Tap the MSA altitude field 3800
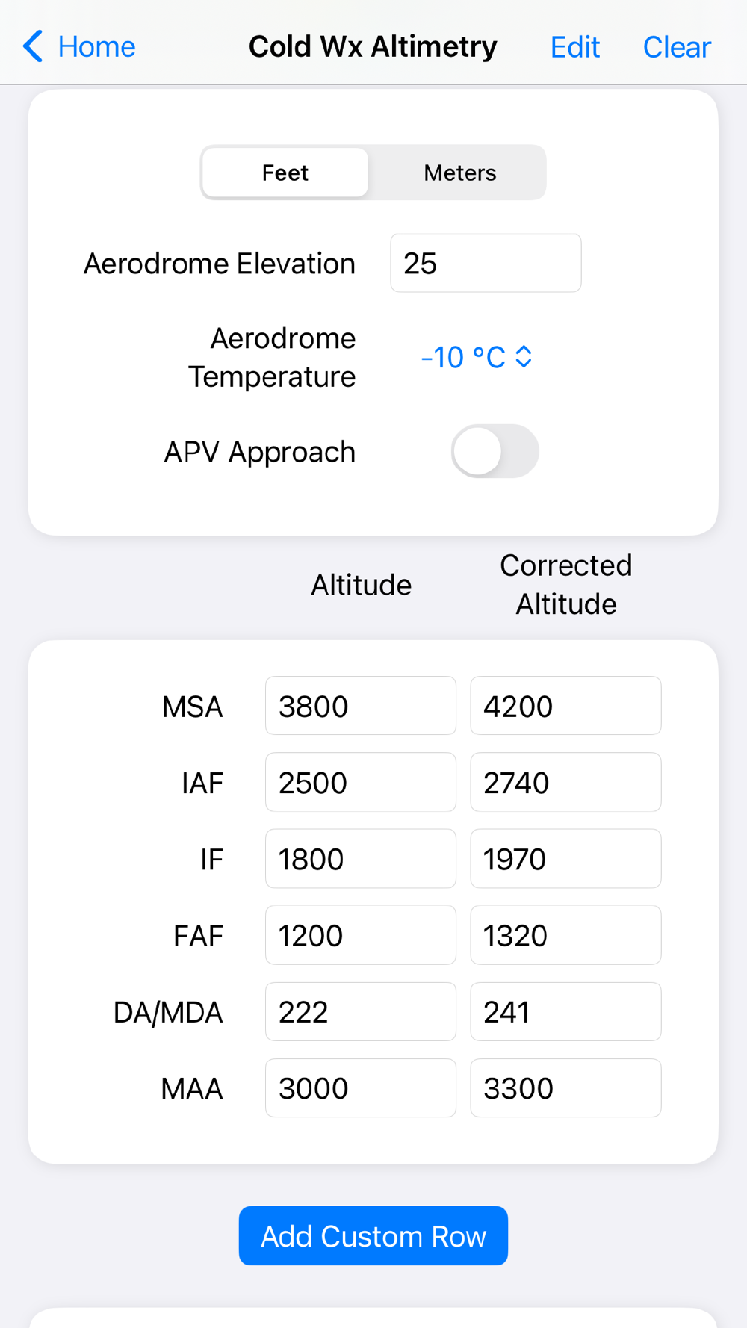This screenshot has width=747, height=1328. coord(361,706)
